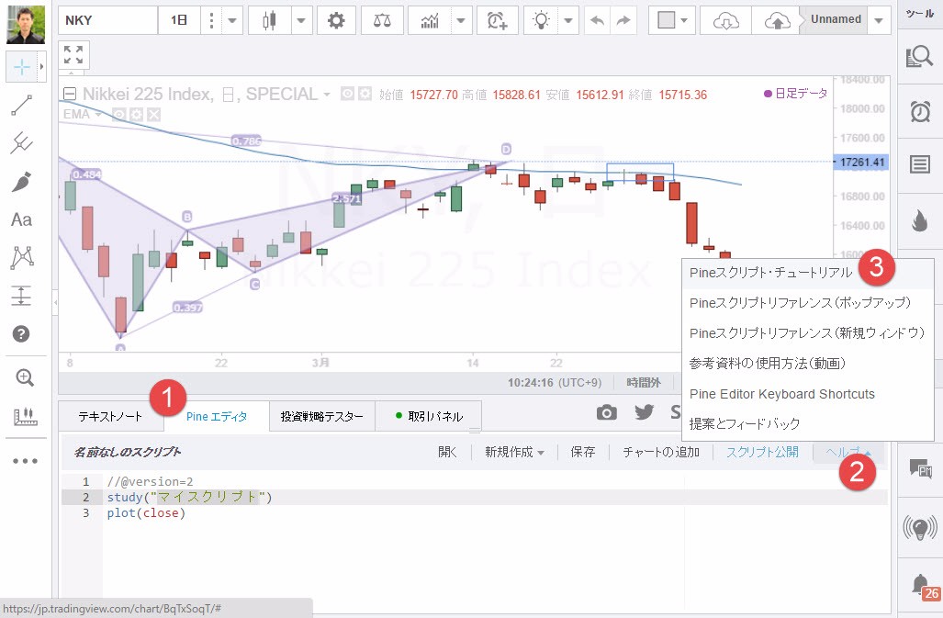Image resolution: width=943 pixels, height=618 pixels.
Task: Open the alarm clock alerts panel
Action: 920,111
